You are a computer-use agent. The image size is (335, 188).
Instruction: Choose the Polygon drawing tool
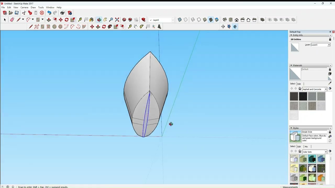click(x=60, y=27)
